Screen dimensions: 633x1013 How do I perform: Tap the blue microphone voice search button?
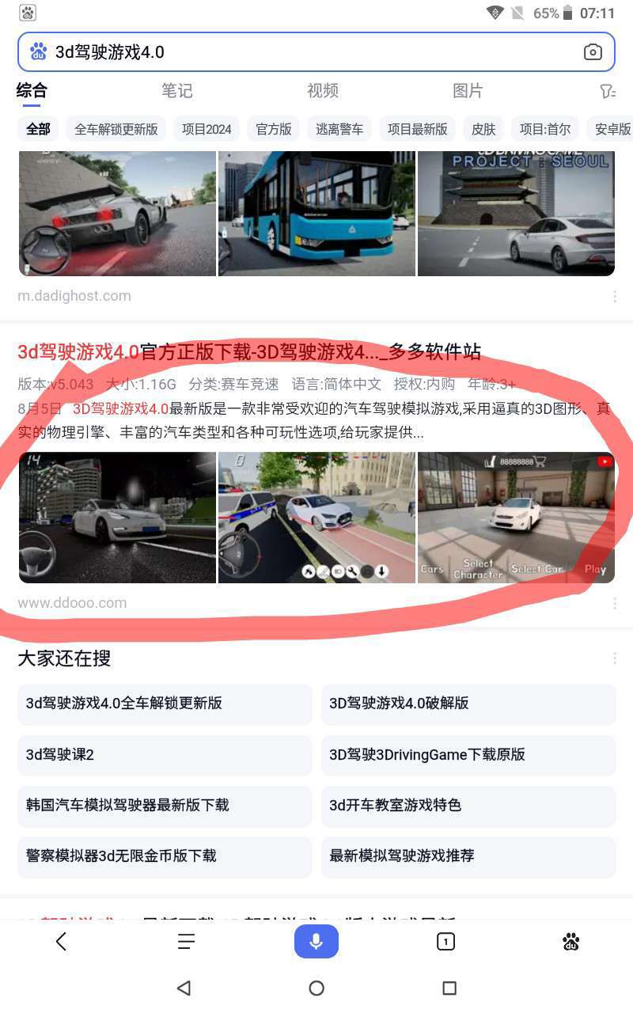click(x=316, y=942)
